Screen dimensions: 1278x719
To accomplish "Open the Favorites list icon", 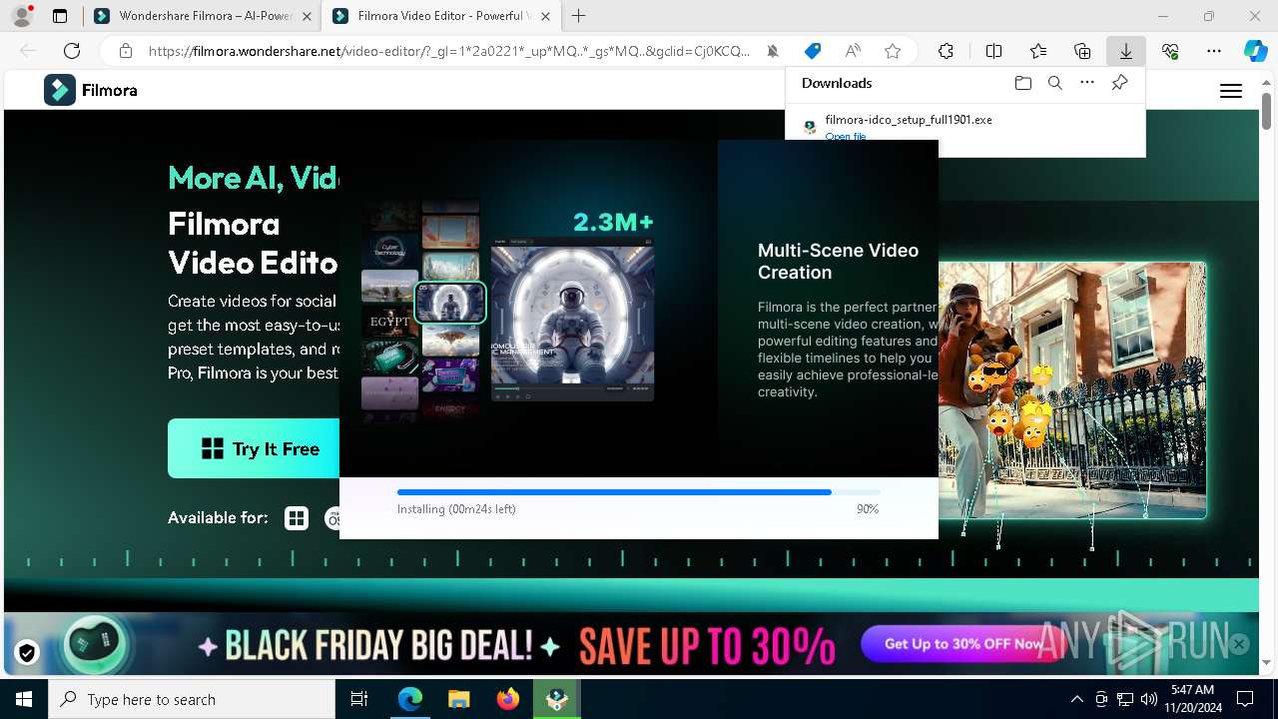I will pos(1038,51).
